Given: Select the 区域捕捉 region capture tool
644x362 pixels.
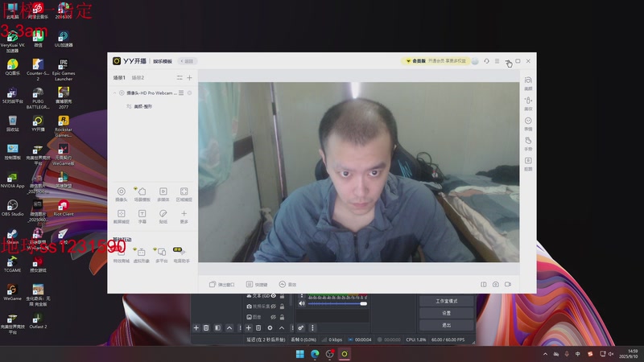Looking at the screenshot, I should tap(184, 194).
